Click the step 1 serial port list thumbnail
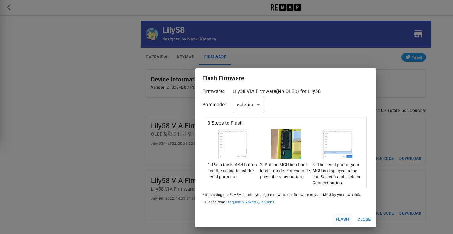The width and height of the screenshot is (453, 234). tap(233, 144)
